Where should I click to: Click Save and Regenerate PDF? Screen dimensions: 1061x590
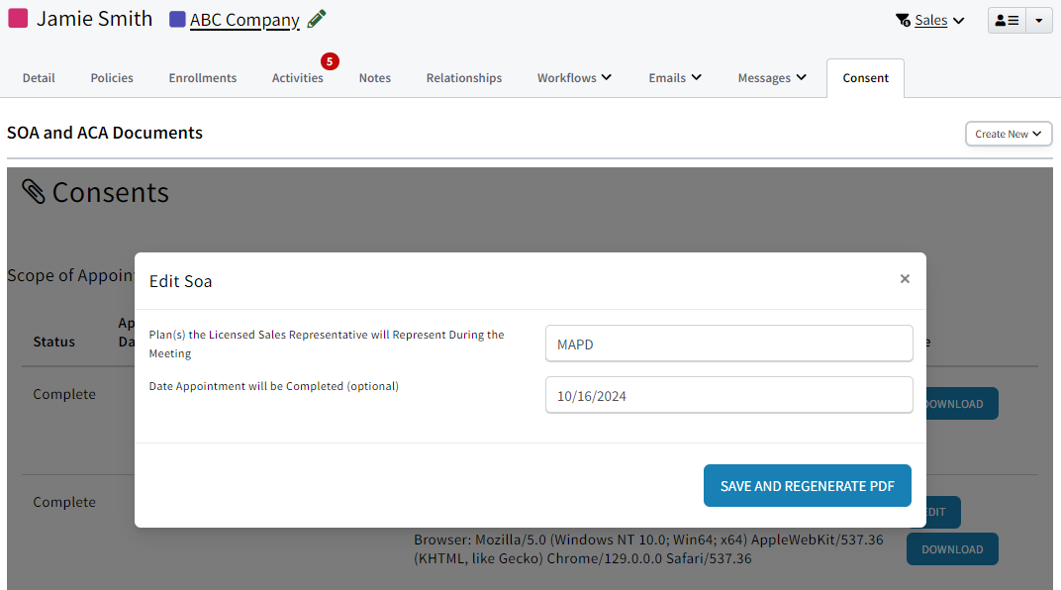coord(808,486)
